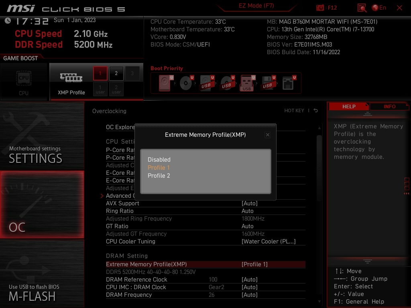Click the GAME BOOST label
This screenshot has height=308, width=411.
pos(20,58)
